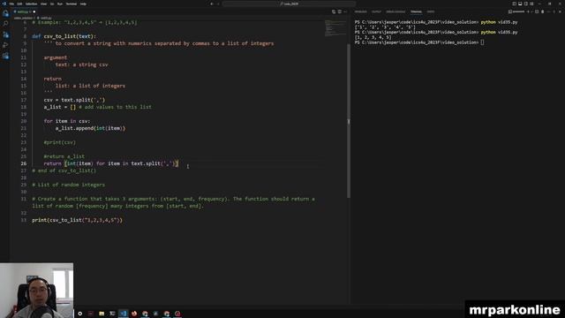Click the terminal prompt input line

[419, 42]
